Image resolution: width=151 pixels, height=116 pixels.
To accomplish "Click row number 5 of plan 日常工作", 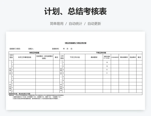I will click(x=63, y=77).
